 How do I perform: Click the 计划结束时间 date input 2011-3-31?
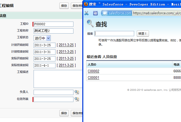tap(45, 52)
